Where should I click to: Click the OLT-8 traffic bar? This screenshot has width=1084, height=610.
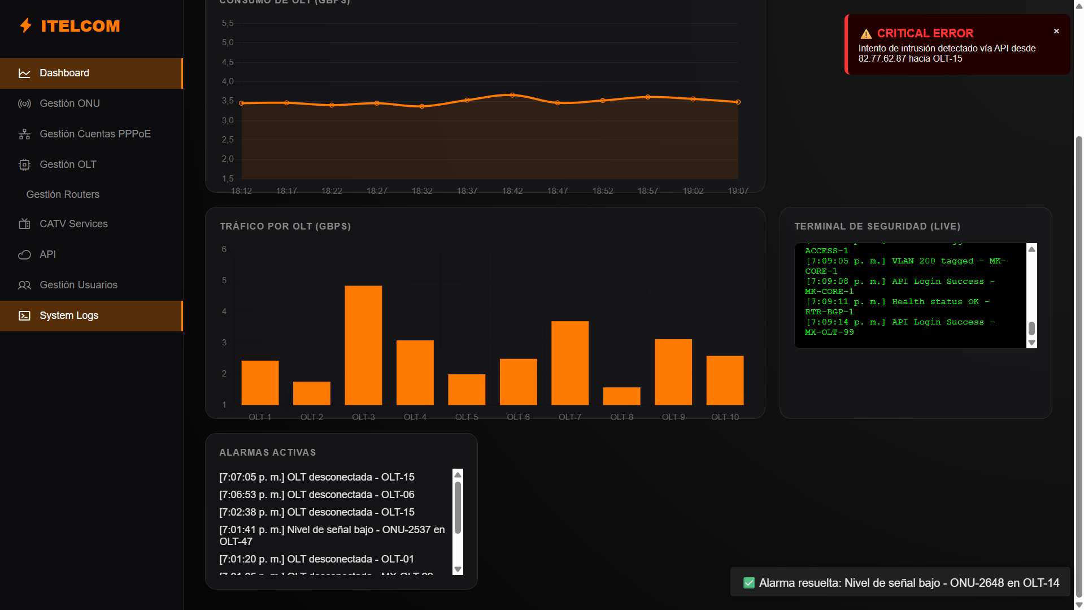click(x=621, y=396)
